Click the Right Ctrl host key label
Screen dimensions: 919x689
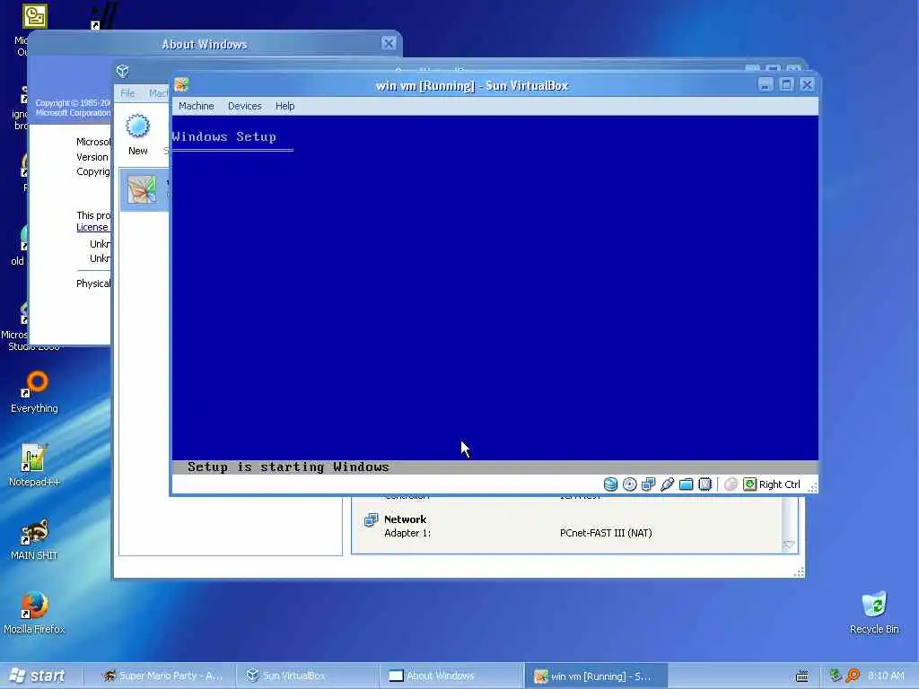[x=780, y=484]
